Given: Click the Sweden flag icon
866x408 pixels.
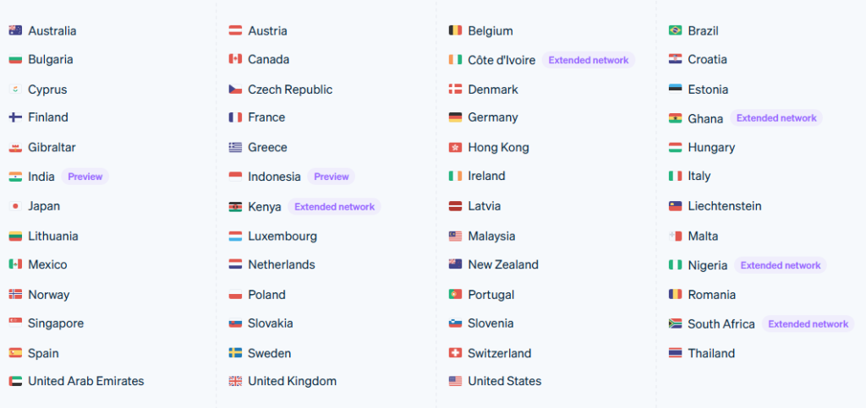Looking at the screenshot, I should 235,353.
